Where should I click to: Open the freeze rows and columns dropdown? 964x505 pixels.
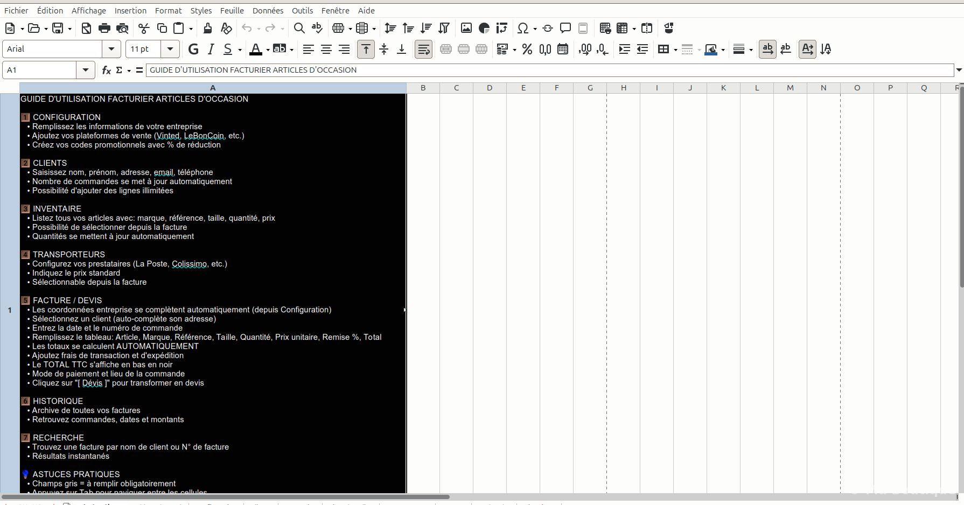click(634, 29)
